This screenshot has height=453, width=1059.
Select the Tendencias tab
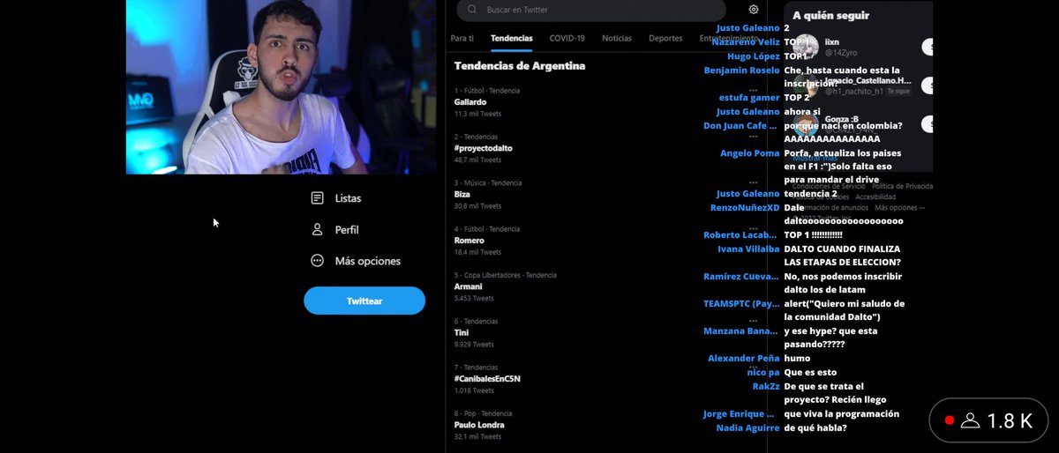coord(512,39)
